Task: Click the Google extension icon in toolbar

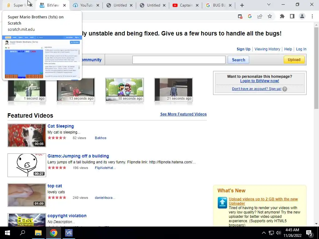Action: coord(250,16)
